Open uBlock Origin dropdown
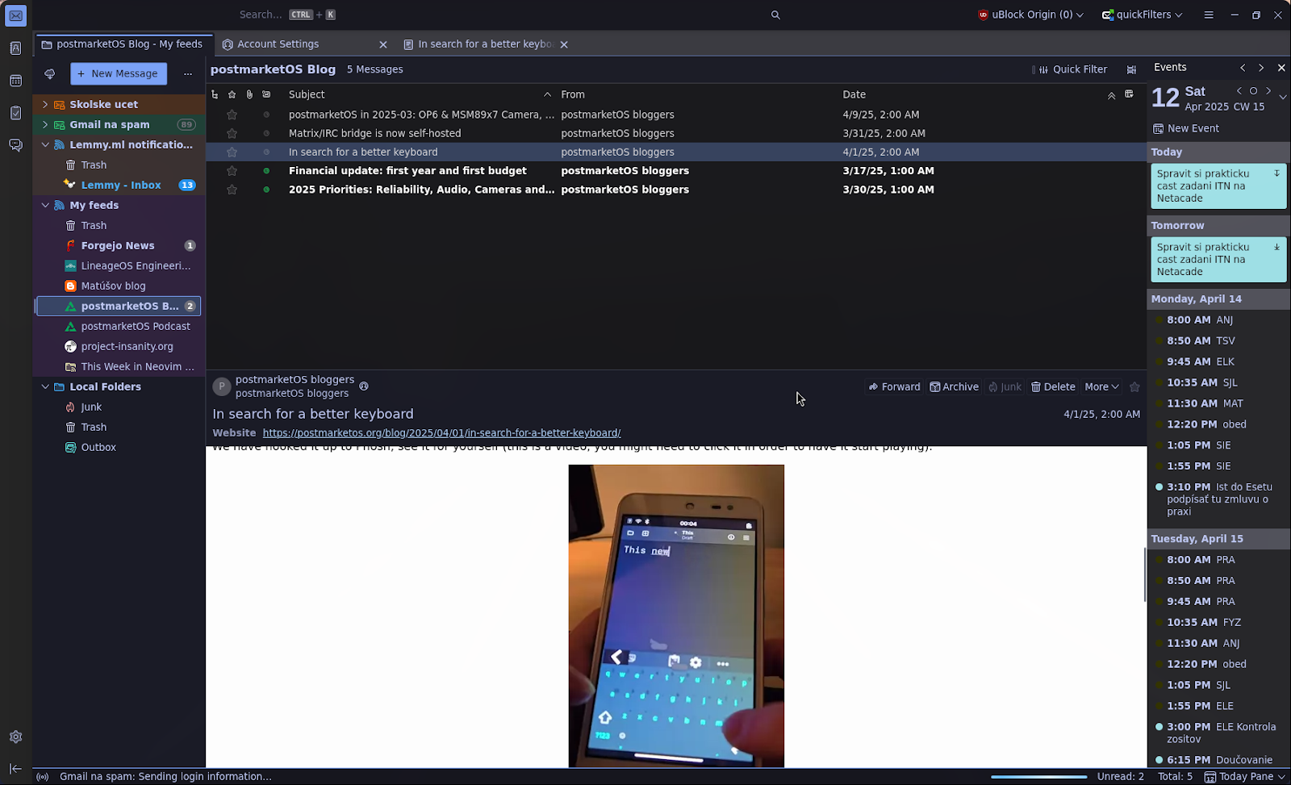Image resolution: width=1291 pixels, height=785 pixels. pos(1030,15)
